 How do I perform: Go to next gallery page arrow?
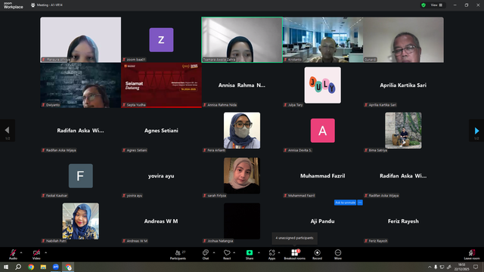pos(476,131)
